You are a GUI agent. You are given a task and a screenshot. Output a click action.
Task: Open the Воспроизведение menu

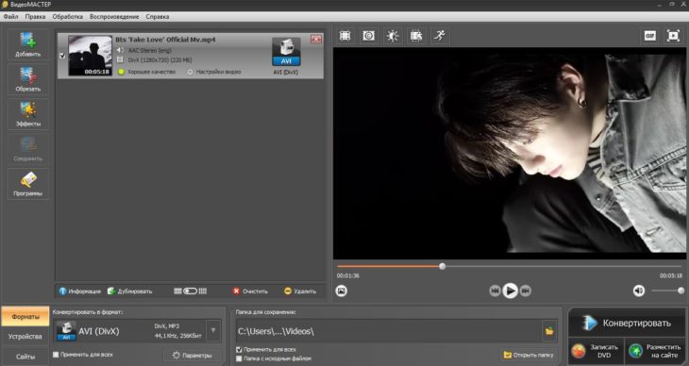pos(114,17)
